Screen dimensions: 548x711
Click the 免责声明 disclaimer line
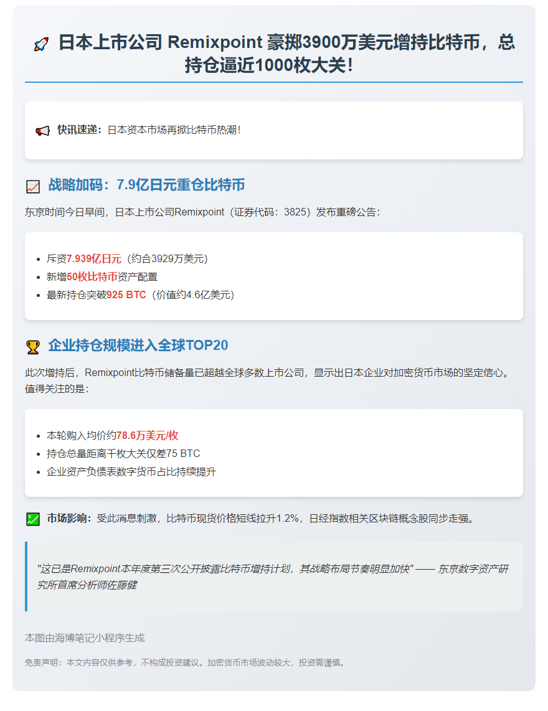186,663
